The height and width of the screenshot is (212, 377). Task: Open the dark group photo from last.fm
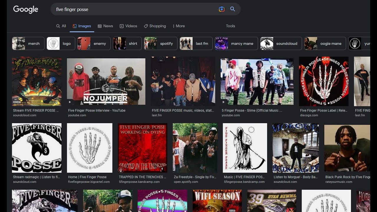tap(183, 81)
